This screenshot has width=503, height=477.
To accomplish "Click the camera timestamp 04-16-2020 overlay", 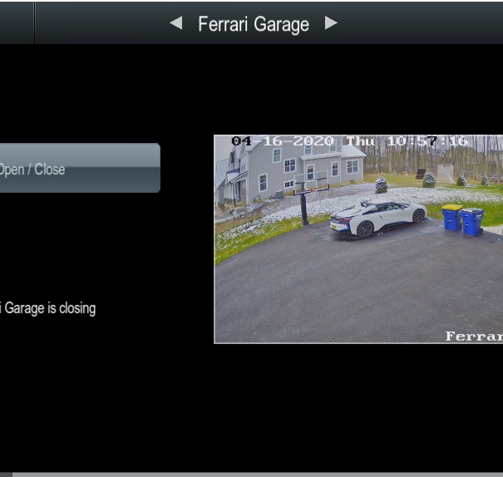I will [x=349, y=141].
